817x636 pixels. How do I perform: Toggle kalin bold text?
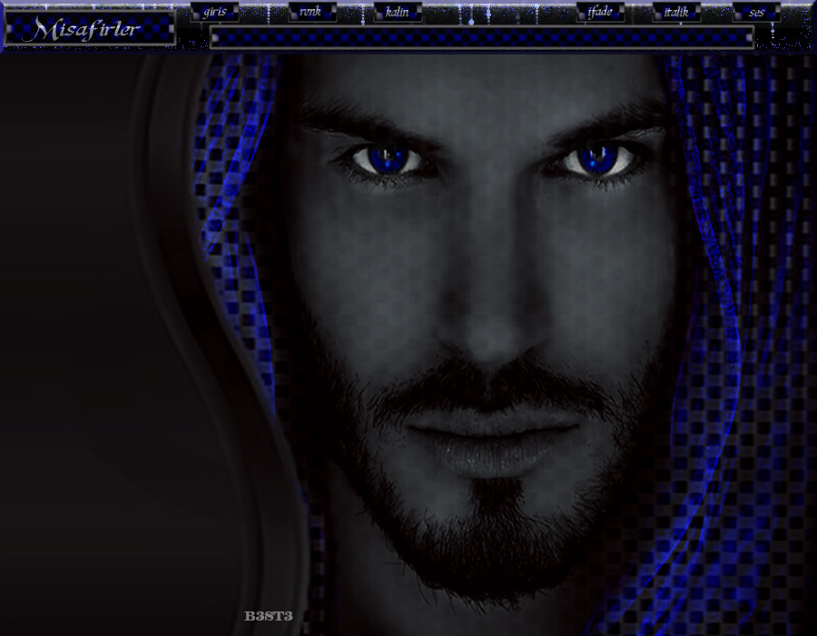[397, 12]
